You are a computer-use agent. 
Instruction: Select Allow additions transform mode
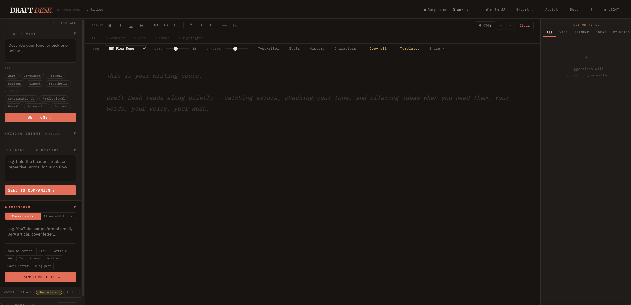[58, 216]
